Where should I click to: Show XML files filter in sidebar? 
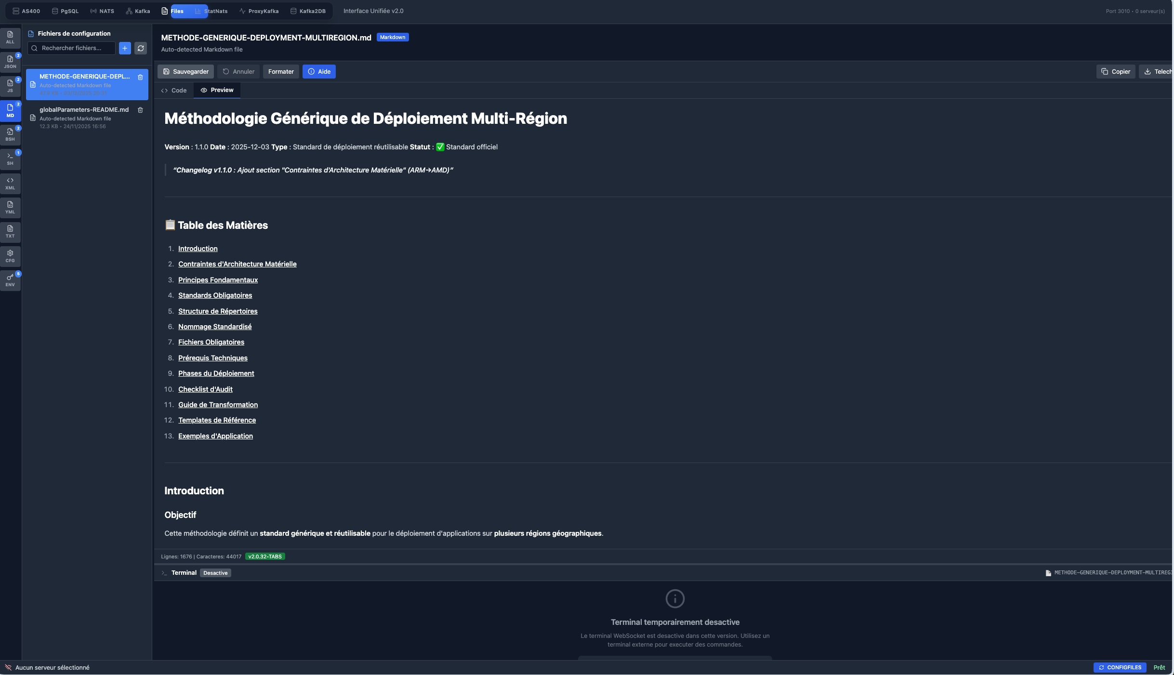[x=10, y=183]
